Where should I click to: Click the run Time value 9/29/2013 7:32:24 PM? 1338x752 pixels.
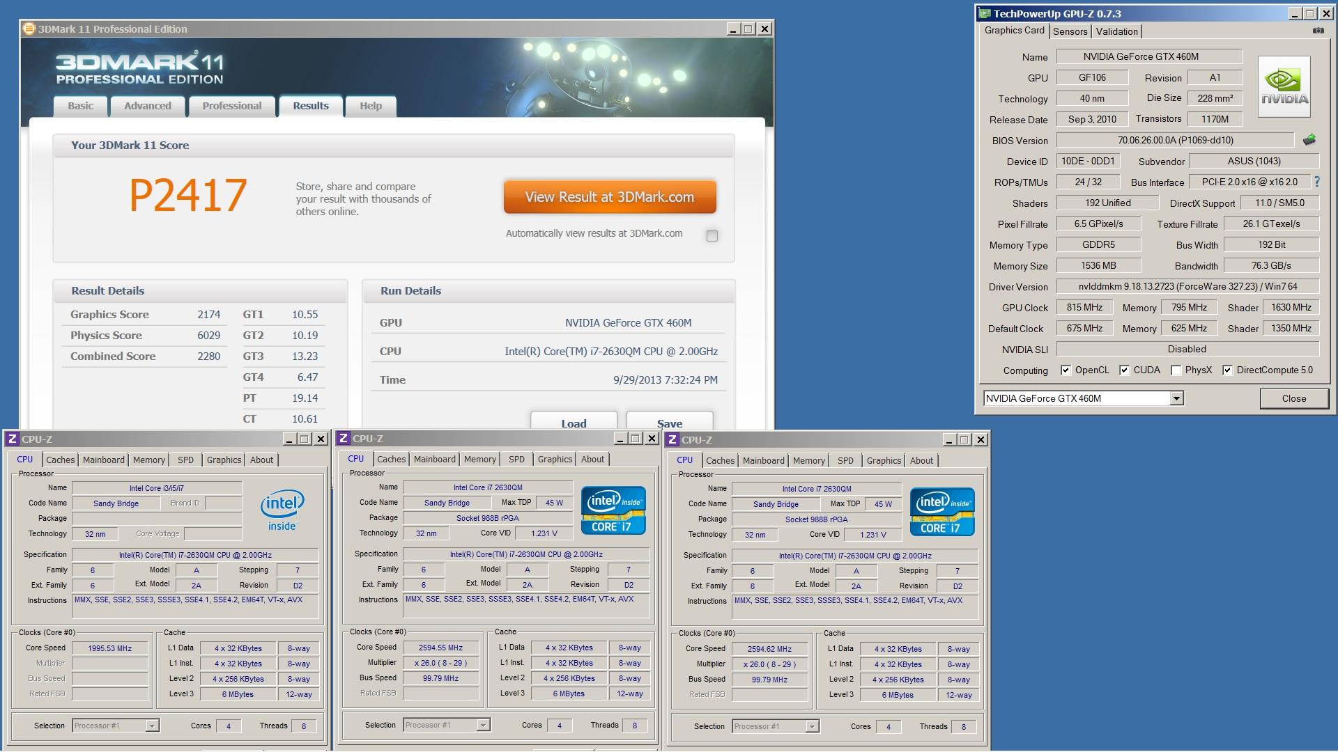tap(666, 379)
